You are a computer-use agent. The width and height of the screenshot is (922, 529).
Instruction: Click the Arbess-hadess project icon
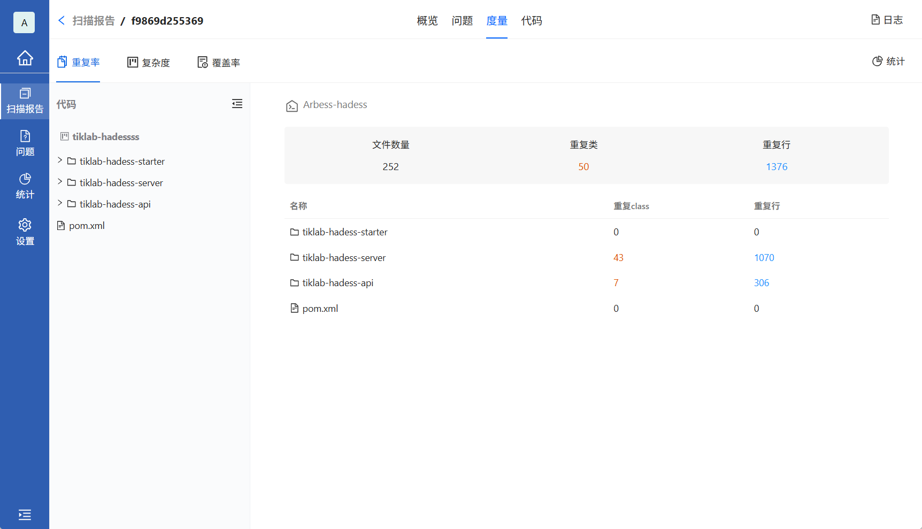(292, 106)
